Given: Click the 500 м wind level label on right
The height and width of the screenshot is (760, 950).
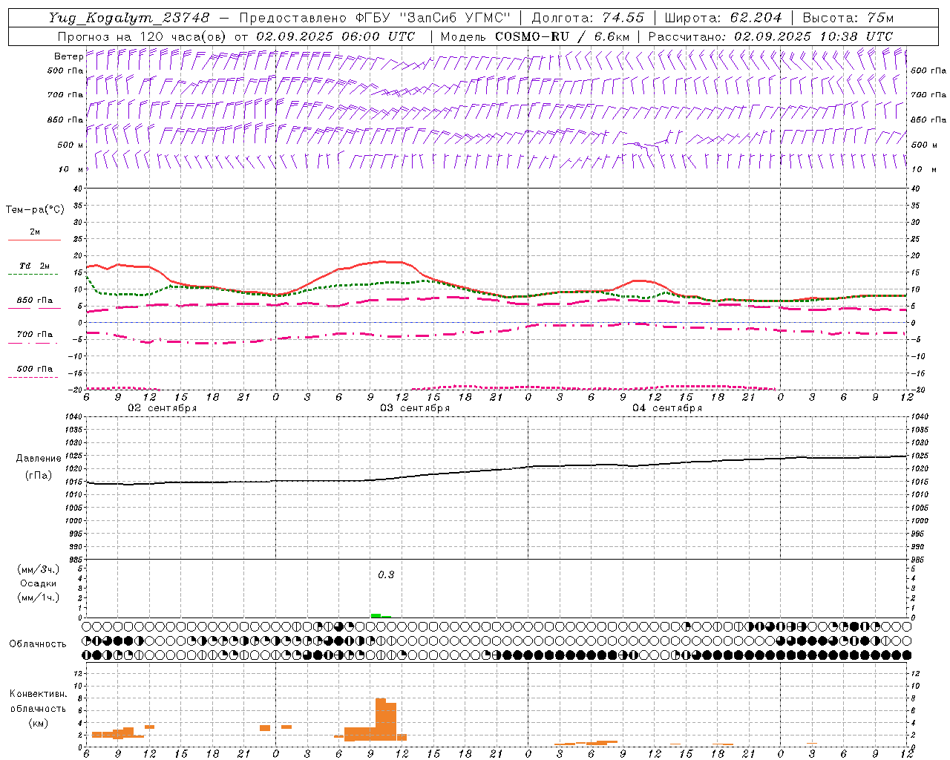Looking at the screenshot, I should click(924, 145).
